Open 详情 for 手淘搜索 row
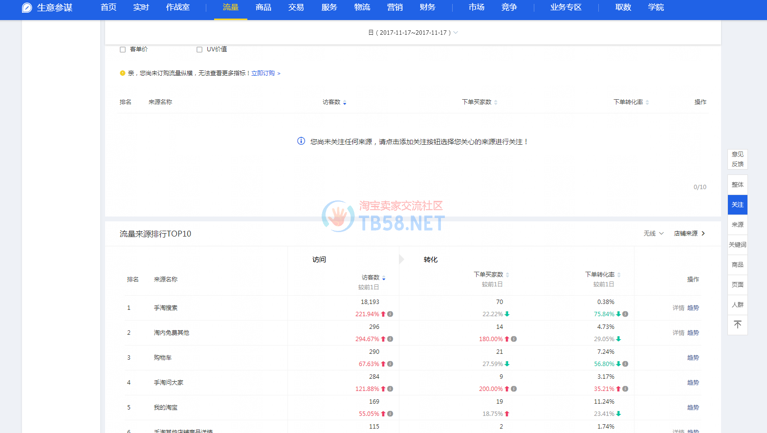Screen dimensions: 767x433 678,308
